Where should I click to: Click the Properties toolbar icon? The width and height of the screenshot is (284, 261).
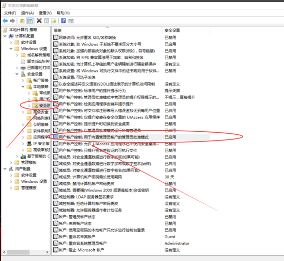coord(46,21)
